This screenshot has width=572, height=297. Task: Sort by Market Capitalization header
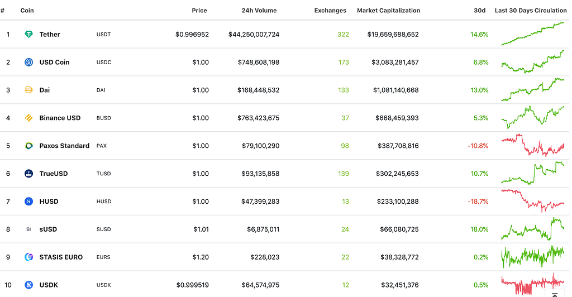click(x=388, y=11)
